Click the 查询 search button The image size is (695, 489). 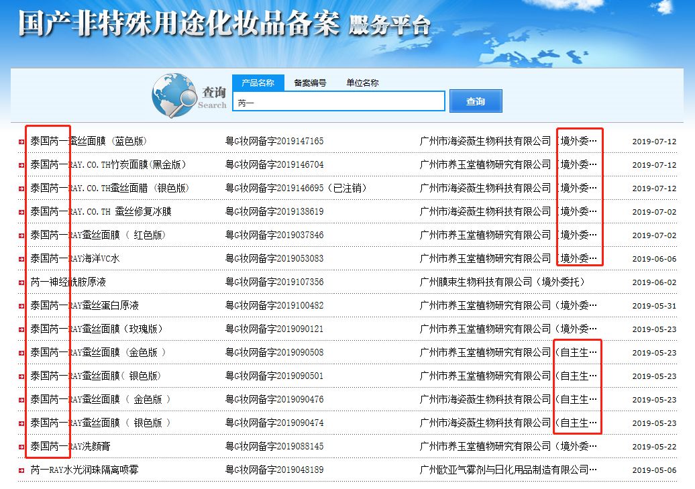(x=475, y=101)
